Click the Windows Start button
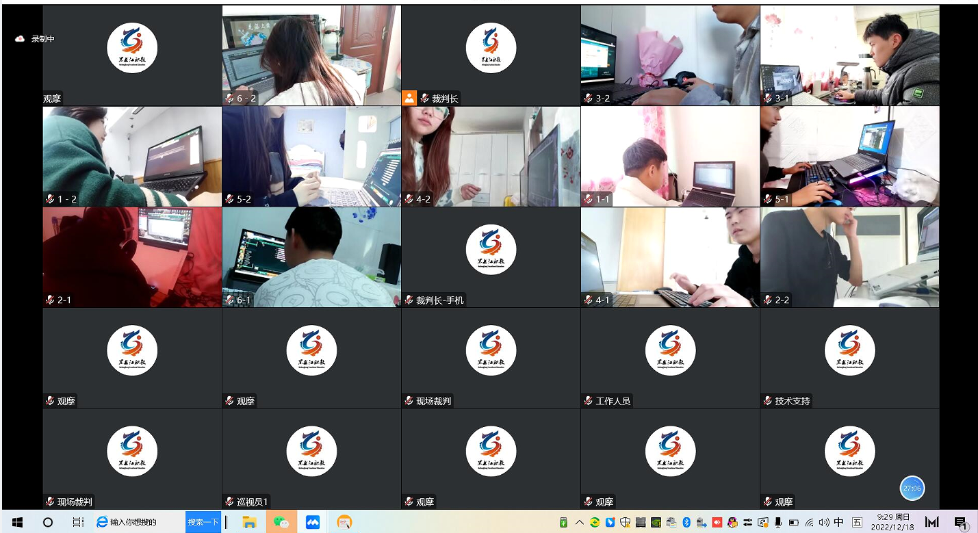Image resolution: width=978 pixels, height=533 pixels. [17, 522]
